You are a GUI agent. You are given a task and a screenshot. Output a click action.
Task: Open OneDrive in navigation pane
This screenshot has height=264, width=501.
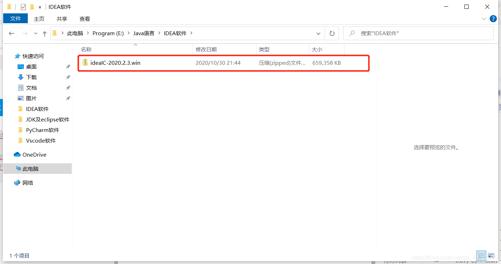tap(34, 155)
